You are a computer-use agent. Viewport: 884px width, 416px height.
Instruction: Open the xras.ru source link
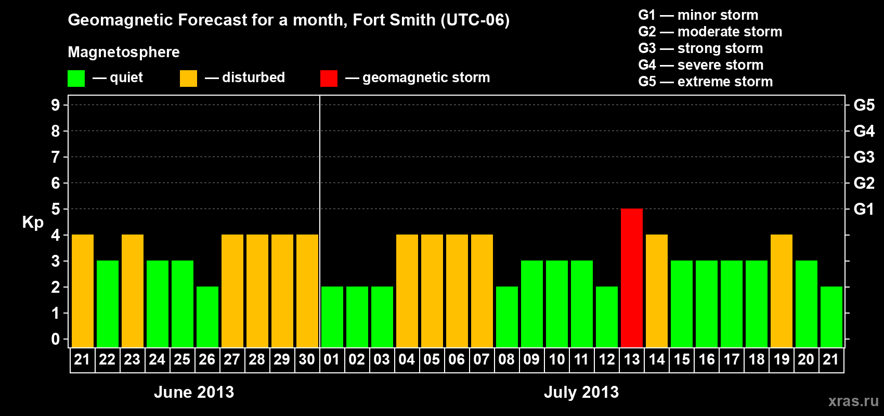pyautogui.click(x=853, y=401)
